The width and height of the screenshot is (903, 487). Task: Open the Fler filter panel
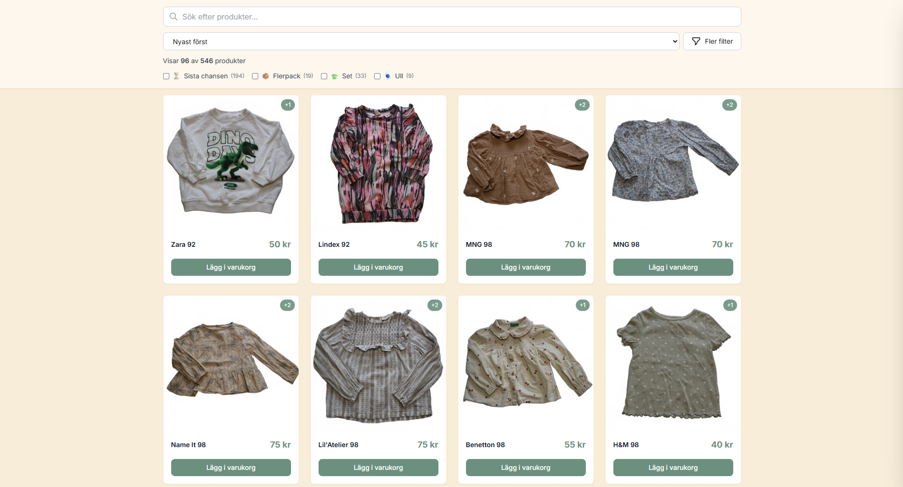tap(712, 41)
